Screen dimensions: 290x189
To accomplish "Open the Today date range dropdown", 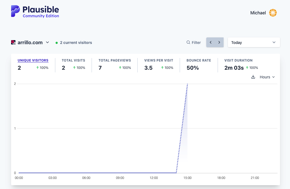I will pos(254,43).
